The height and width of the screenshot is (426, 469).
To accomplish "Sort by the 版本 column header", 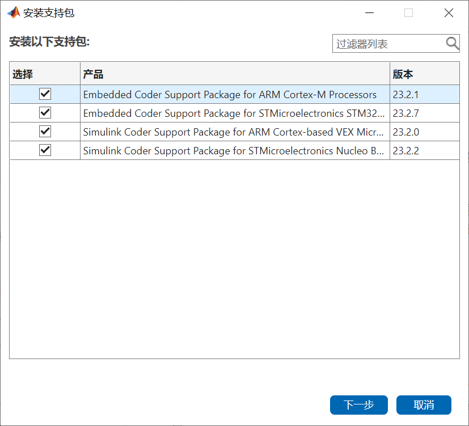I will (x=424, y=74).
